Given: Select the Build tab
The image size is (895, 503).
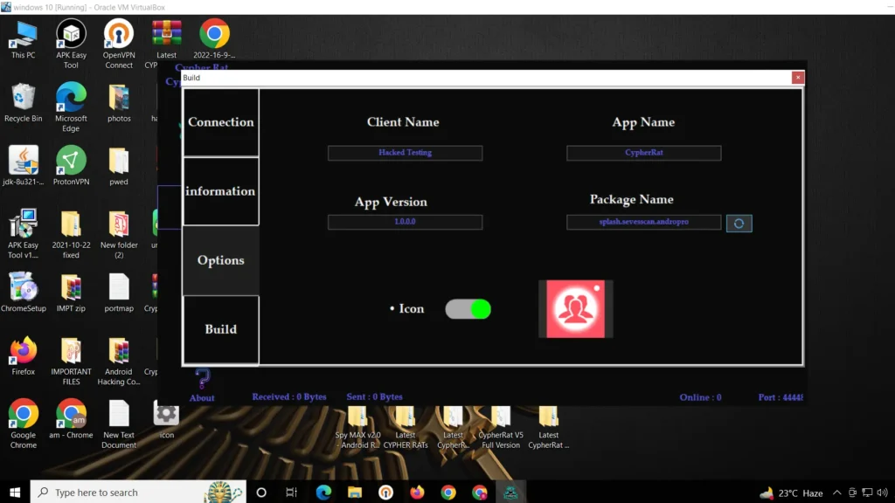Looking at the screenshot, I should [221, 329].
